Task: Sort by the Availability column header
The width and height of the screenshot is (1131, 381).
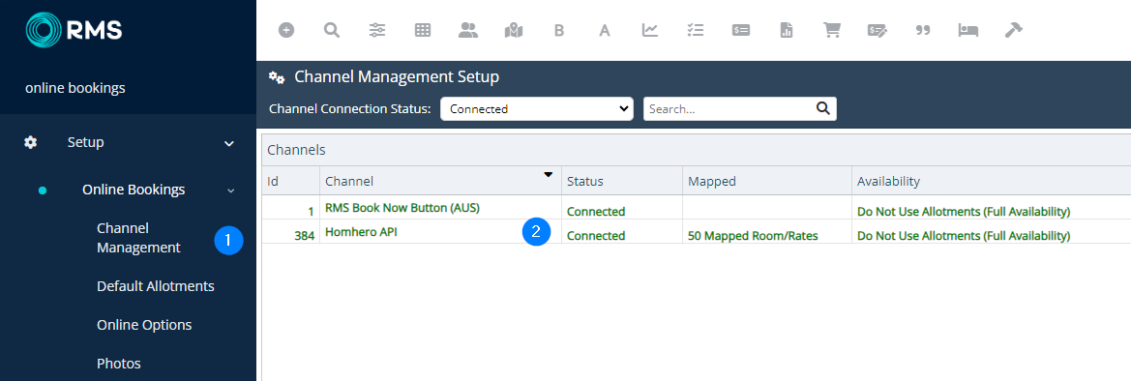Action: [991, 181]
